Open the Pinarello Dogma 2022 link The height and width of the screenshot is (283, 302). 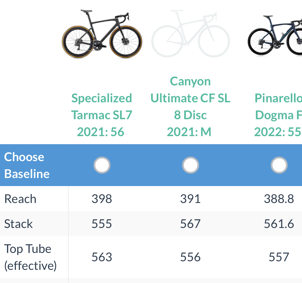[x=278, y=115]
